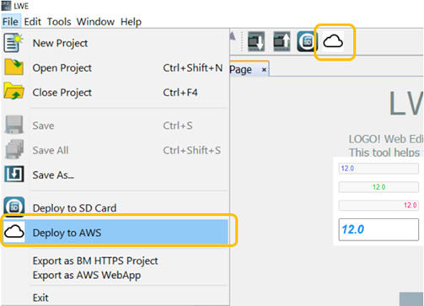Image resolution: width=424 pixels, height=306 pixels.
Task: Click the greyed Save menu entry
Action: (x=115, y=126)
